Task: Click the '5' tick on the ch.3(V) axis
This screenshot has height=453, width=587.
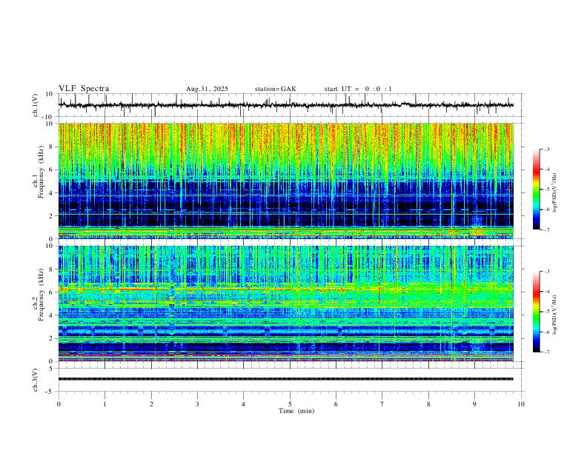Action: point(52,369)
